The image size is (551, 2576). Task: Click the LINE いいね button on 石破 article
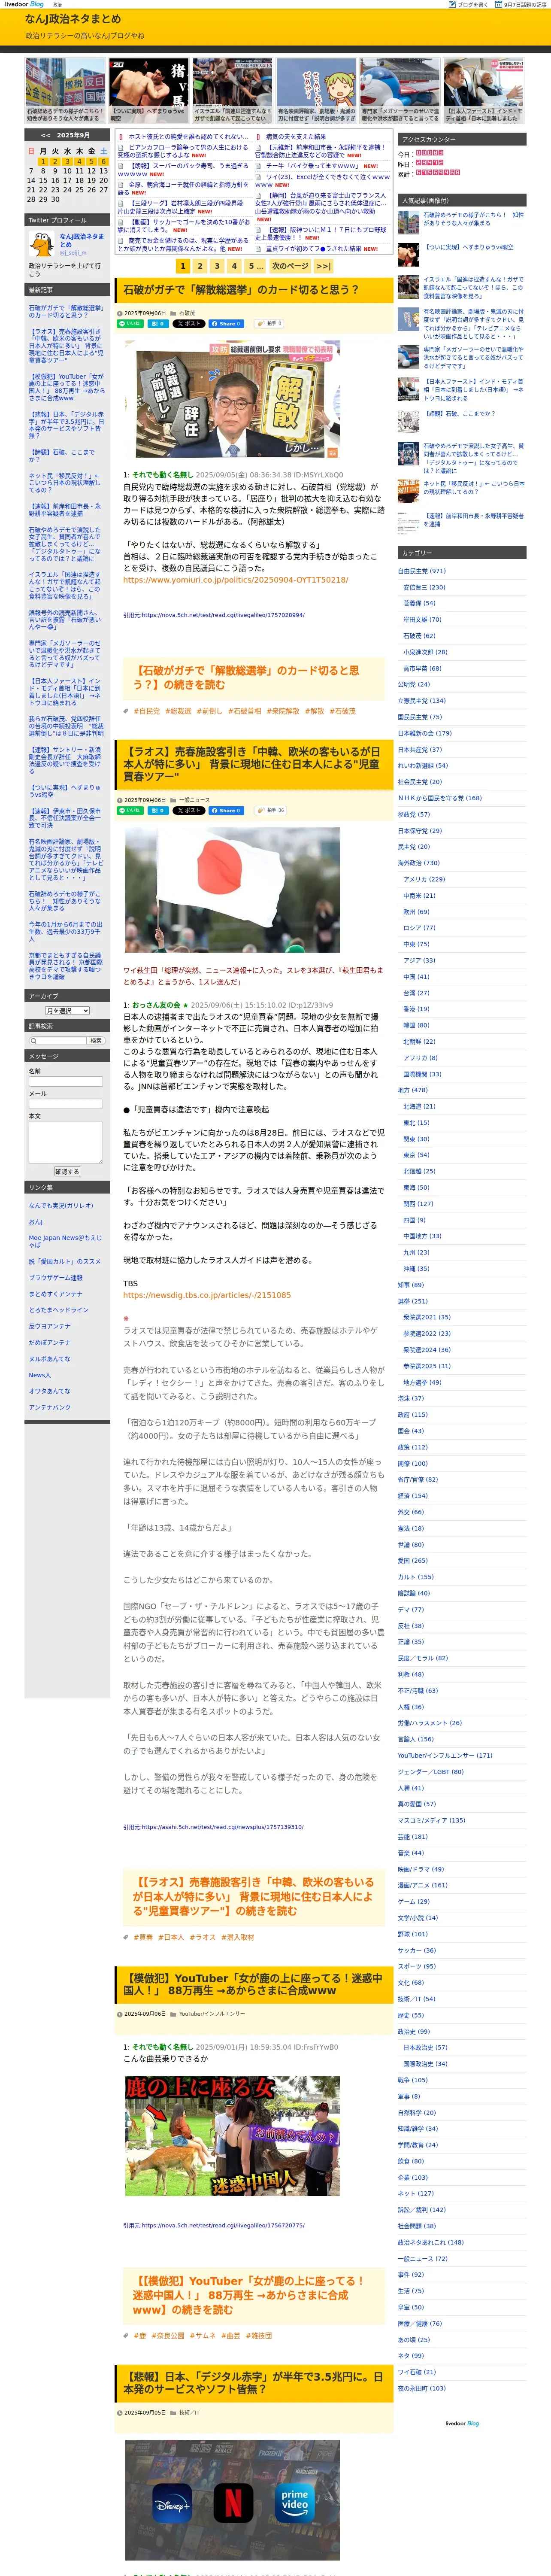[x=130, y=323]
